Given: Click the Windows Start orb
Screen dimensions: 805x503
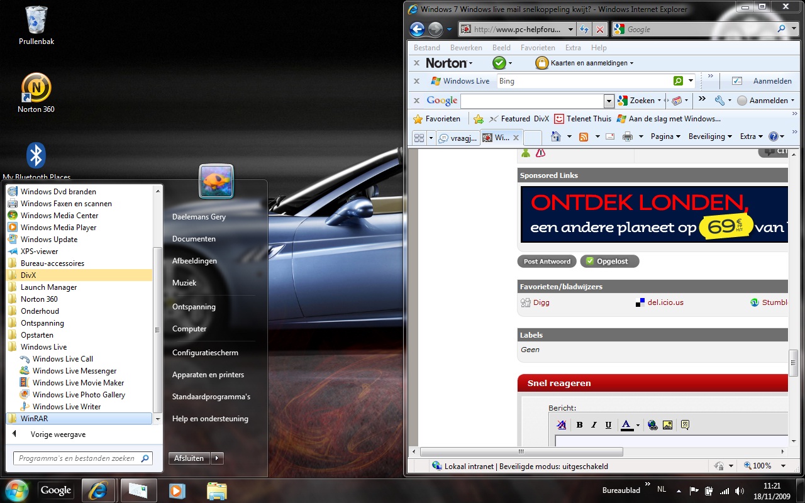Looking at the screenshot, I should 16,490.
